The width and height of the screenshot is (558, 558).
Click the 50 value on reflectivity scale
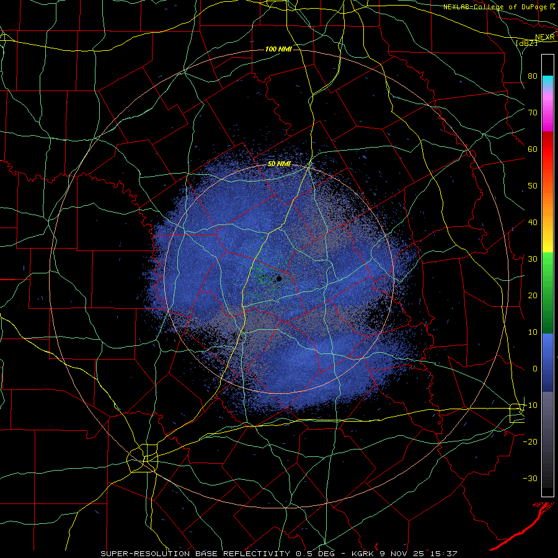click(533, 186)
